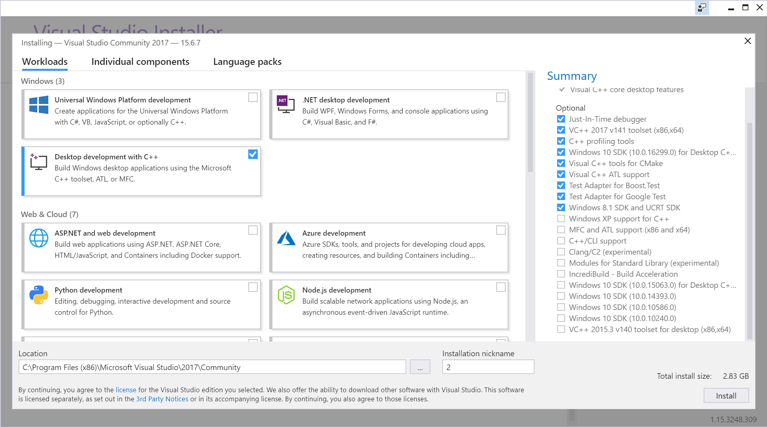The image size is (767, 427).
Task: Click the Azure development logo icon
Action: pos(286,238)
